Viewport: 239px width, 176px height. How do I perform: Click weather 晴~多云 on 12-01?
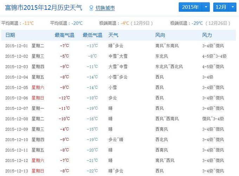(116, 46)
